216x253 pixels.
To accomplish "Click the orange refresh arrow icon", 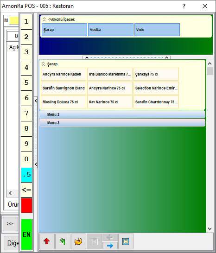I will (x=78, y=241).
